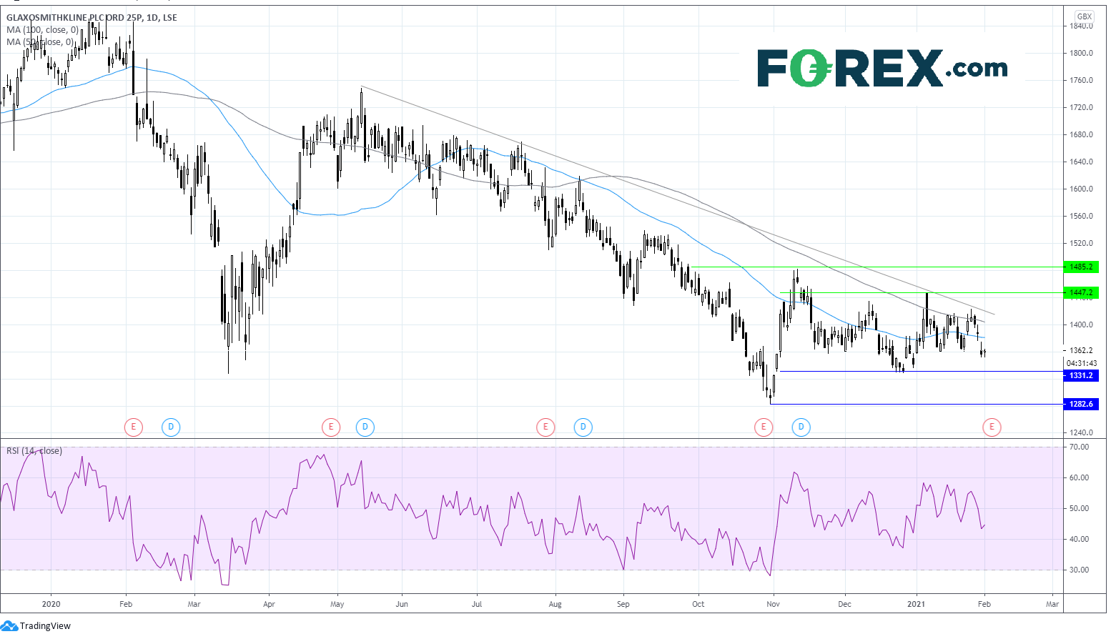Select the MA 50 indicator legend
Image resolution: width=1111 pixels, height=639 pixels.
pos(39,42)
